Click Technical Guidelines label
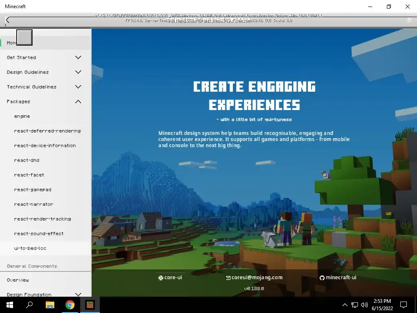This screenshot has height=313, width=417. [32, 87]
